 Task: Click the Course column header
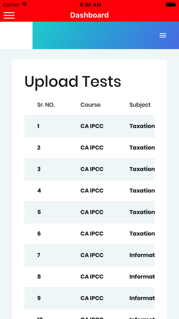coord(90,105)
